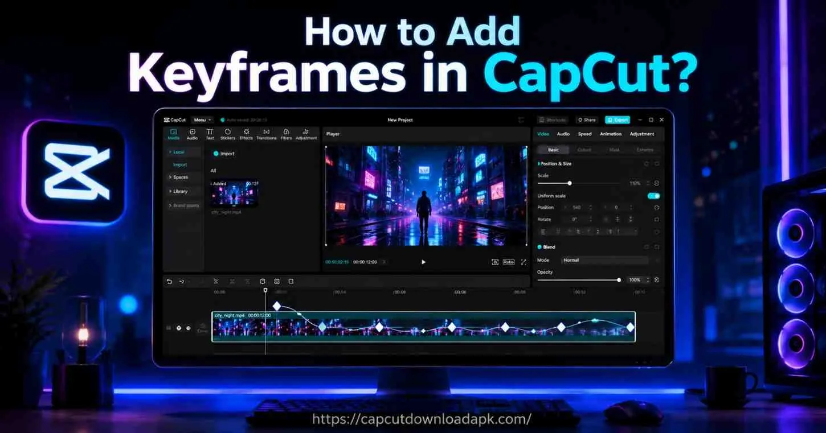Switch to the Animation tab
Image resolution: width=826 pixels, height=433 pixels.
pos(611,134)
